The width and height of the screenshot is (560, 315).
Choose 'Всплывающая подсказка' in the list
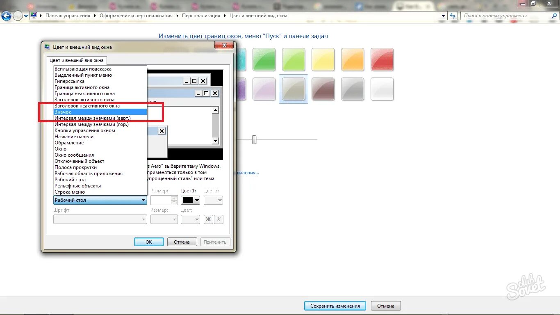[x=100, y=69]
